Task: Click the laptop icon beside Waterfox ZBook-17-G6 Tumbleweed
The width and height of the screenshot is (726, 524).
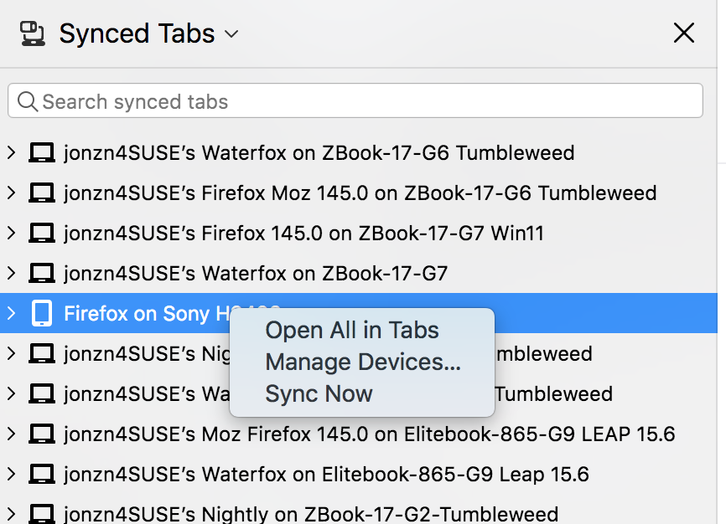Action: 42,153
